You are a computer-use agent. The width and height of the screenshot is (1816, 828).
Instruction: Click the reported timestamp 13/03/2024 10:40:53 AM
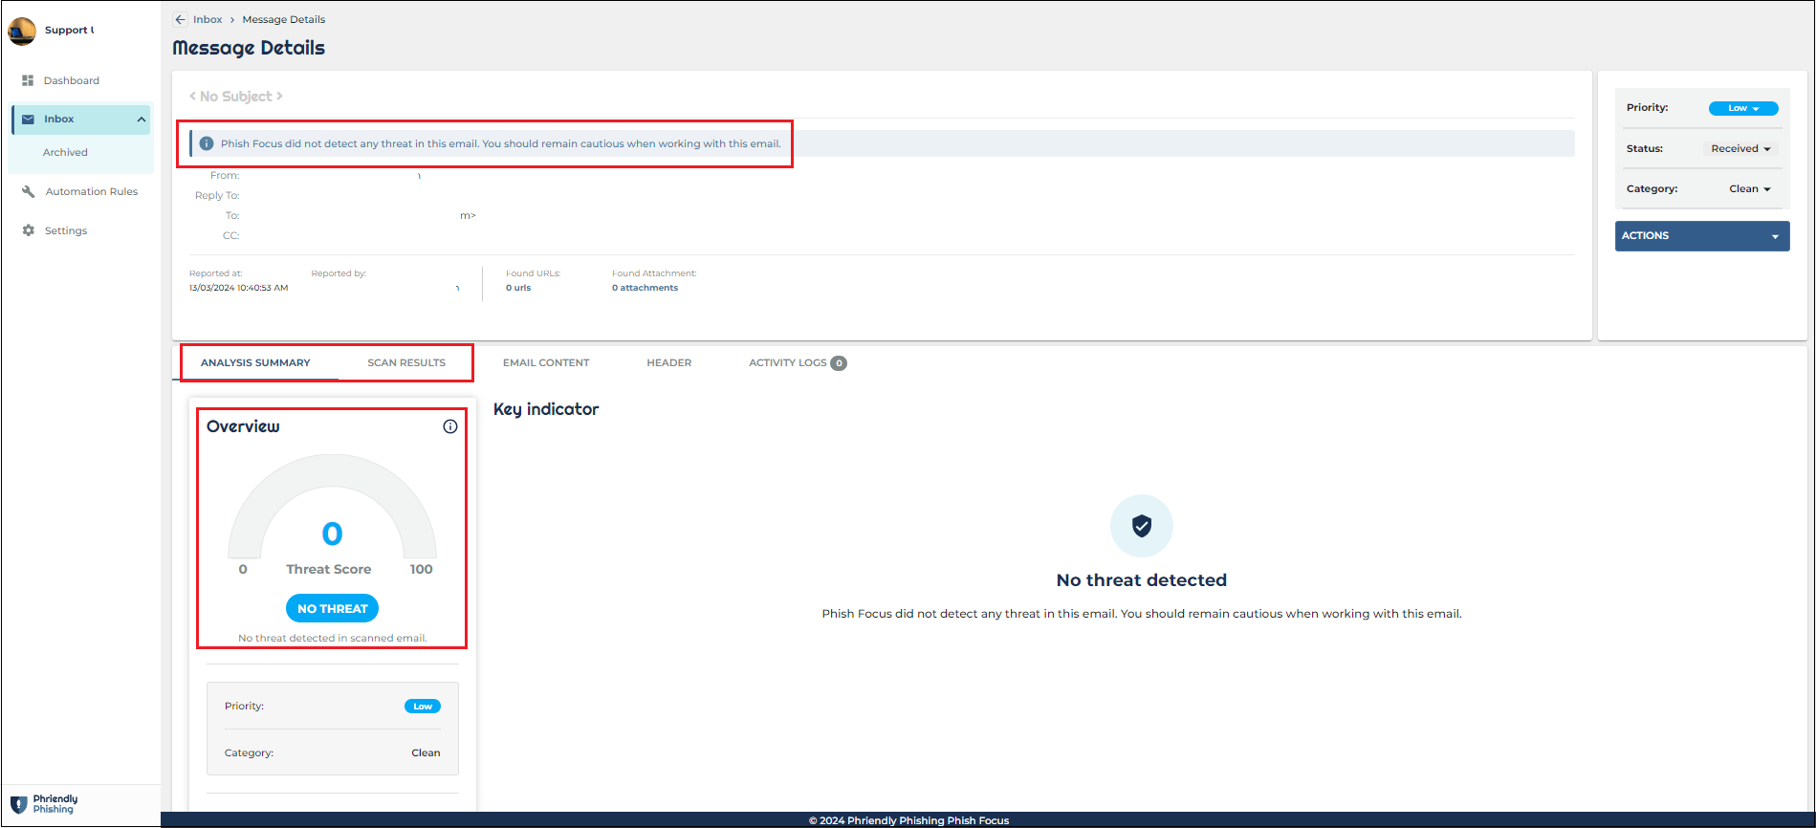(239, 288)
